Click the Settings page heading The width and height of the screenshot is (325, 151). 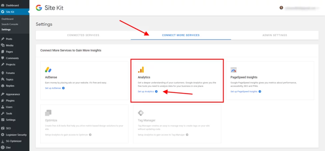[44, 24]
